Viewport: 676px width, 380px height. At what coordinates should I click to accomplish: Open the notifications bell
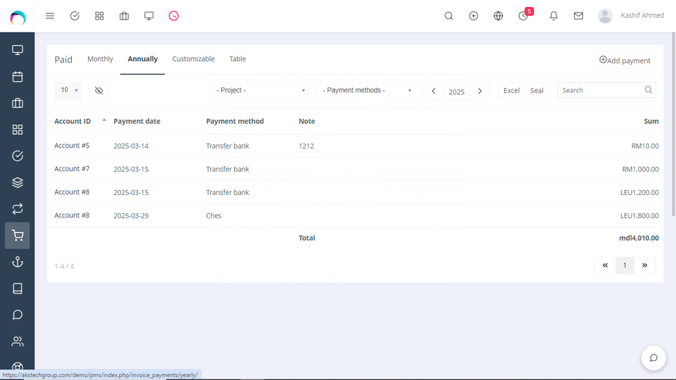coord(553,15)
